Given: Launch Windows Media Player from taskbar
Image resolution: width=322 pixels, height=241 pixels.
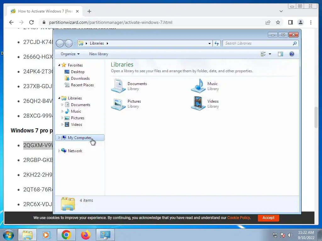Looking at the screenshot, I should 47,235.
